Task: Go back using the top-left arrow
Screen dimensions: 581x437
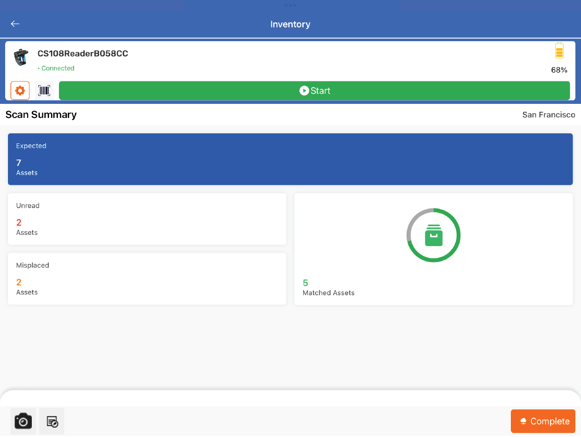Action: pos(15,24)
